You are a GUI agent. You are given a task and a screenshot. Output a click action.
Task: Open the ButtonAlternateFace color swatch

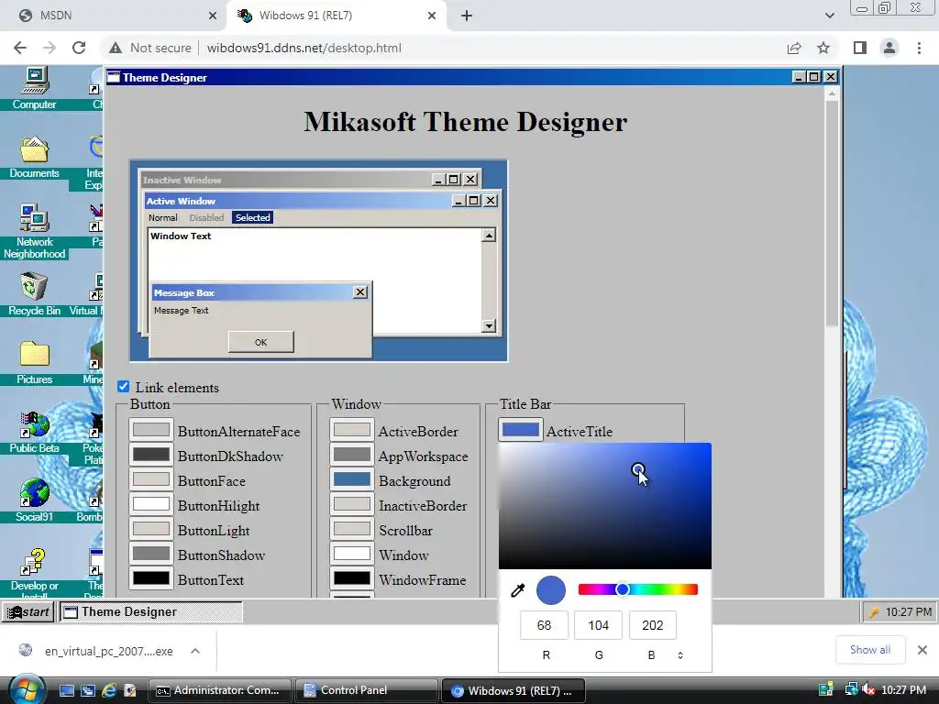click(x=151, y=430)
